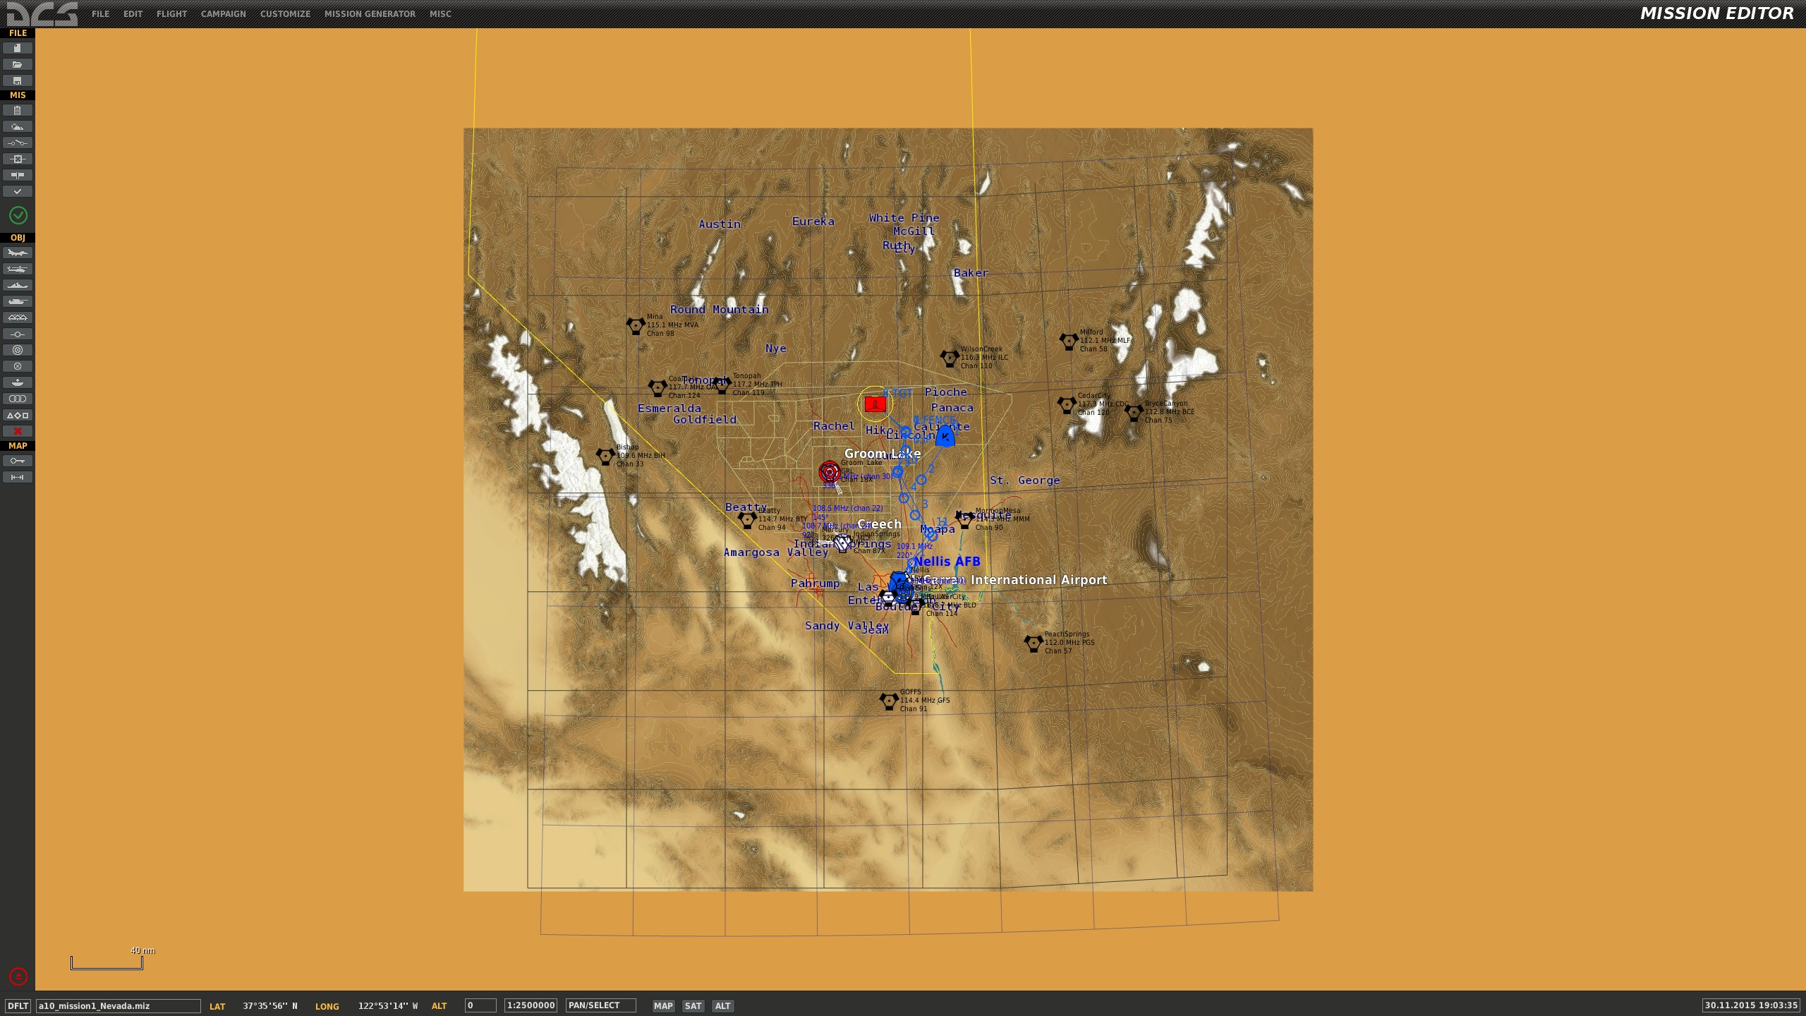
Task: Click the small checkmark button in the MIS group
Action: (x=18, y=191)
